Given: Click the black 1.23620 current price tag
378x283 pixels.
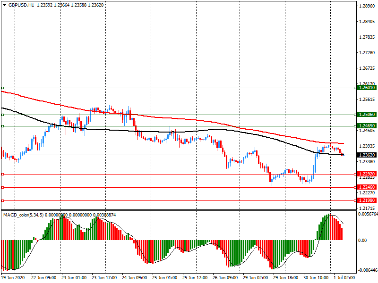Looking at the screenshot, I should (x=367, y=155).
